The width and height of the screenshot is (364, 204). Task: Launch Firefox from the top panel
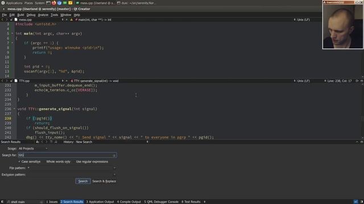[53, 3]
